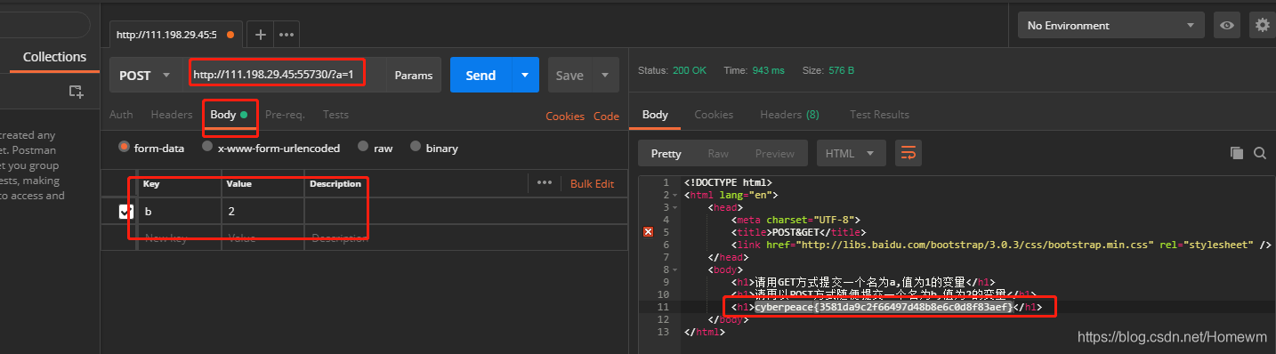This screenshot has width=1276, height=354.
Task: Open the column options ellipsis near Bulk Edit
Action: click(545, 183)
